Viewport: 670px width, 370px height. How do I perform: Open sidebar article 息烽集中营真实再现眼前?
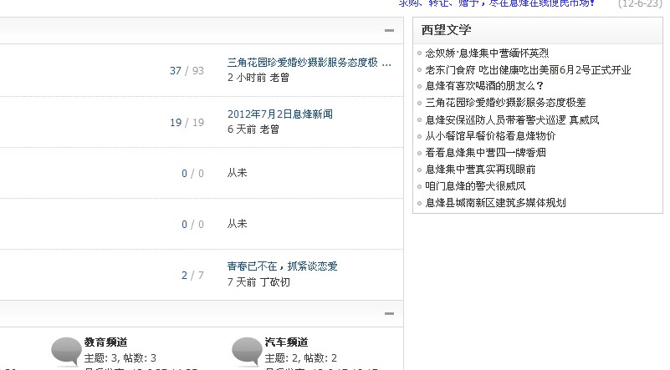480,170
